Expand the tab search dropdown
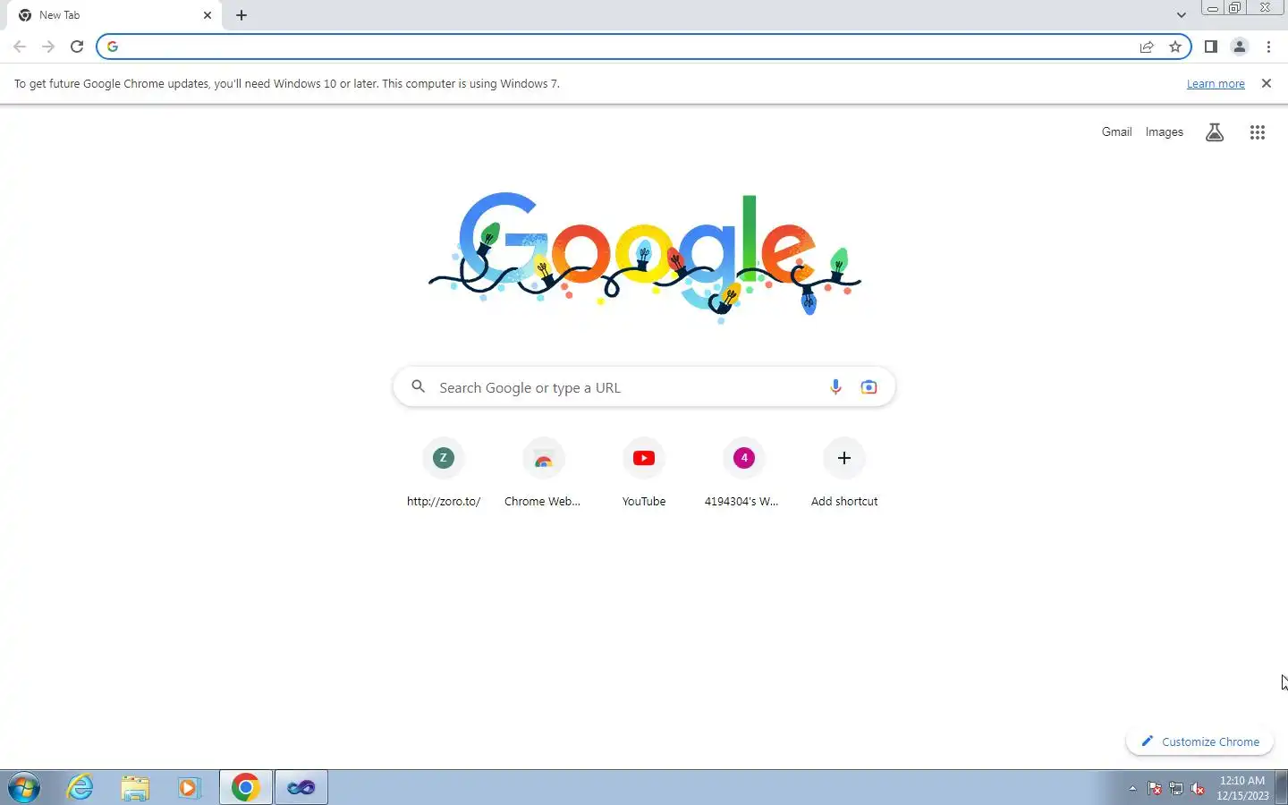 [x=1181, y=15]
